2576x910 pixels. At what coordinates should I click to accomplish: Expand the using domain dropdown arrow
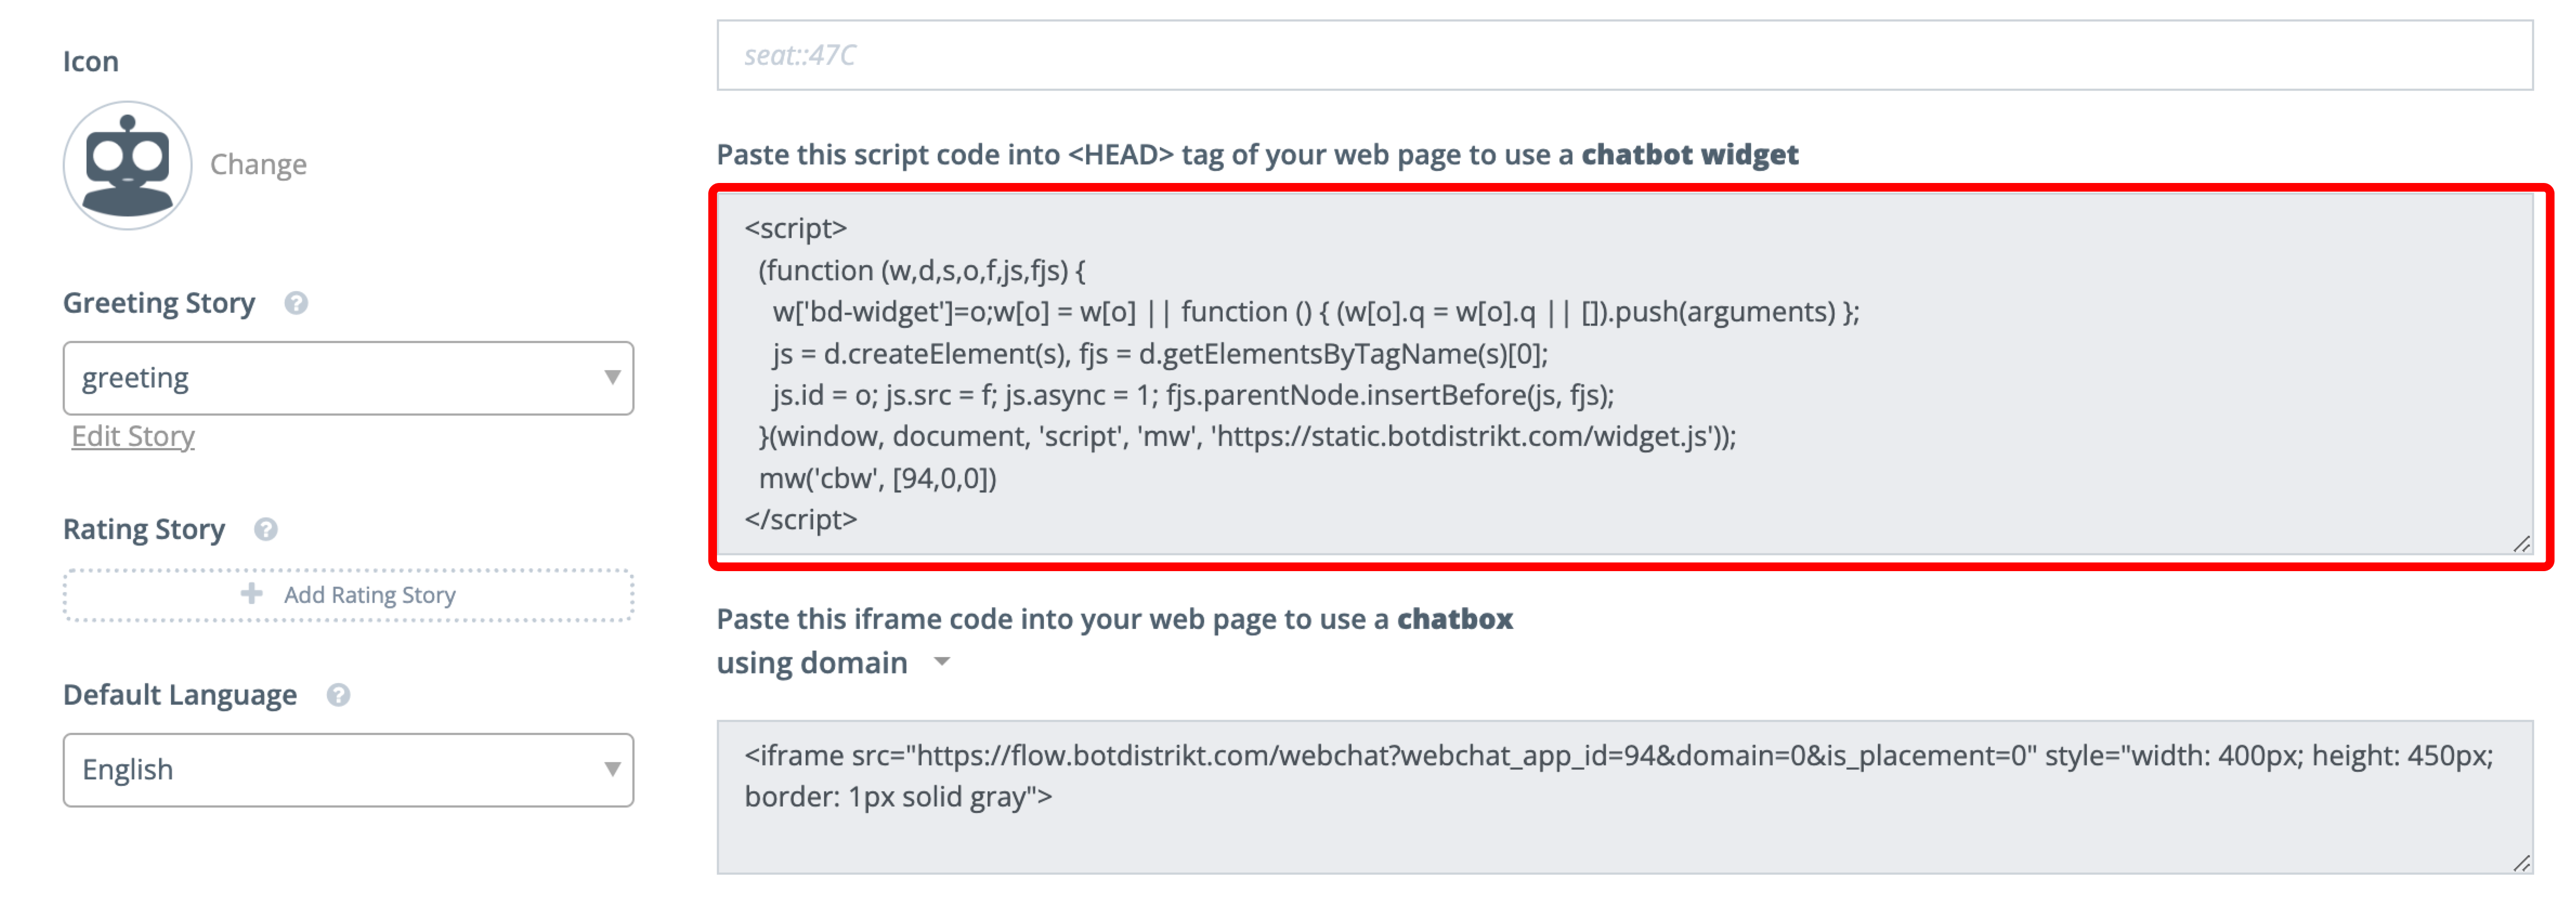pyautogui.click(x=942, y=662)
